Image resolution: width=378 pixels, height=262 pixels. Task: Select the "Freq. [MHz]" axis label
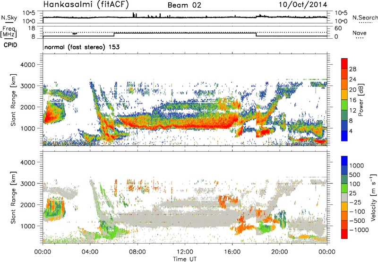click(x=9, y=32)
